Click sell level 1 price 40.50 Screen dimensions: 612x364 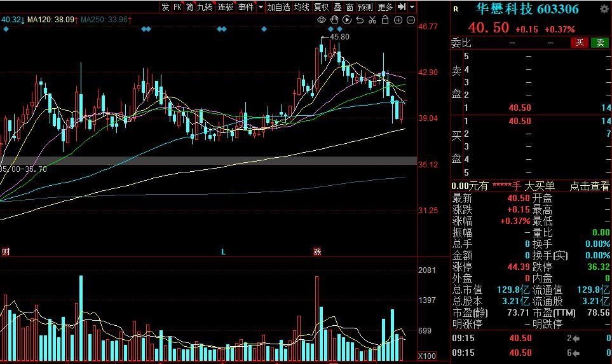click(519, 108)
